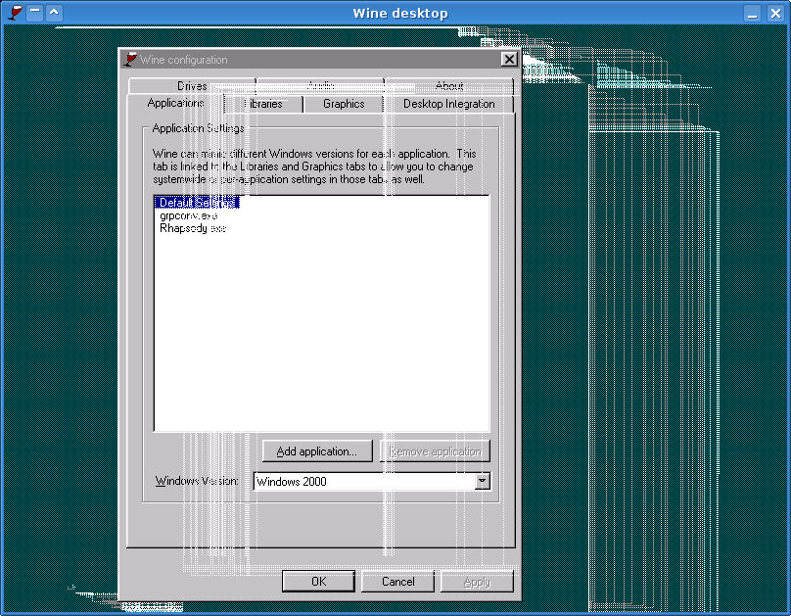The image size is (791, 616).
Task: Show the Desktop Integration tab
Action: click(448, 104)
